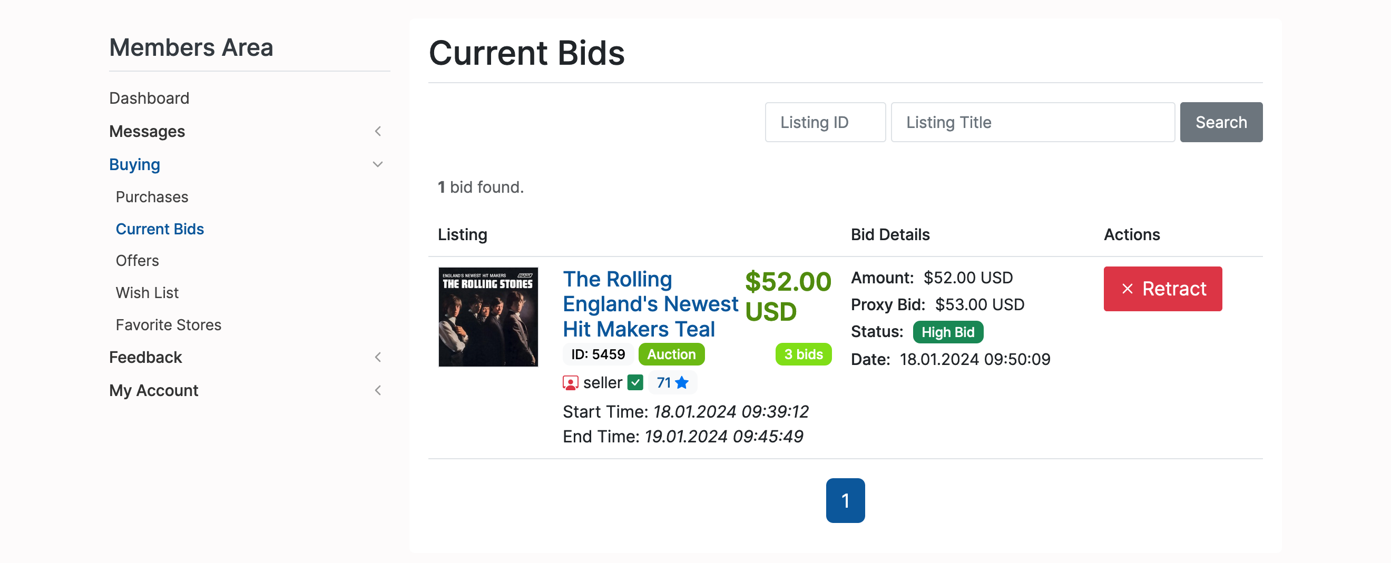Open the Purchases menu item
This screenshot has width=1391, height=563.
tap(152, 197)
